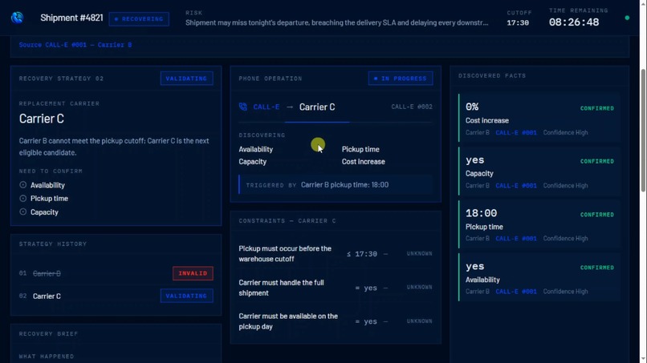Click UNKNOWN status for pickup day constraint
Image resolution: width=647 pixels, height=363 pixels.
click(x=420, y=321)
